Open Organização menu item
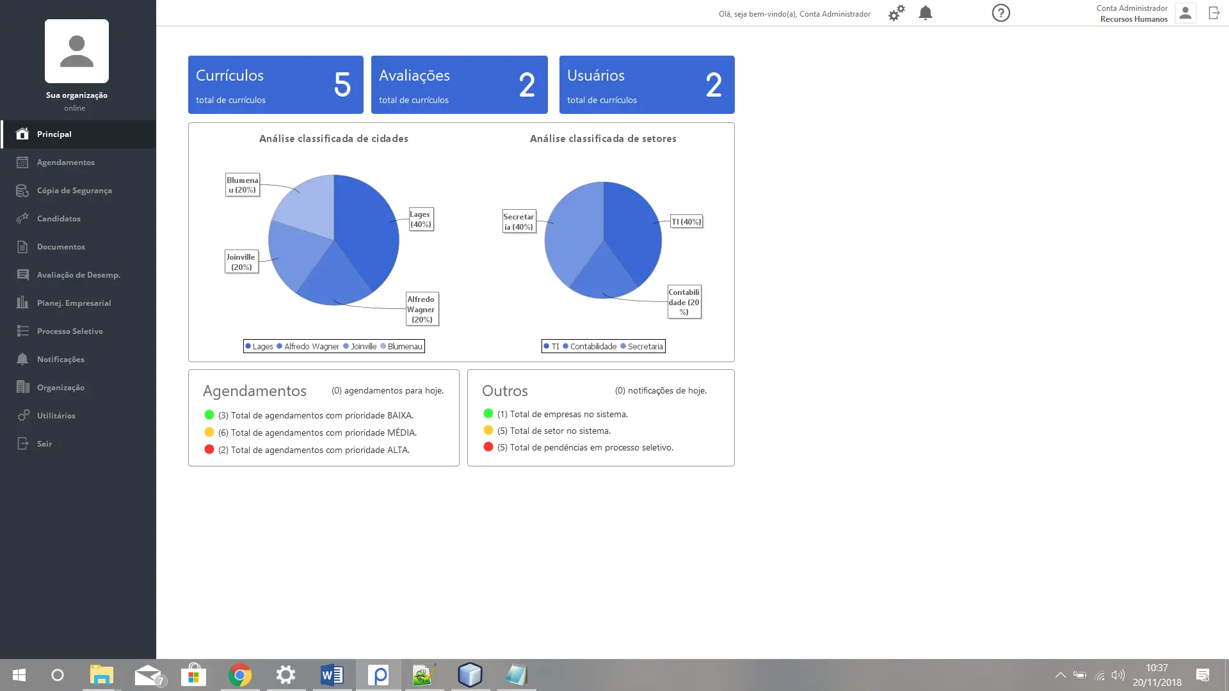 click(78, 387)
